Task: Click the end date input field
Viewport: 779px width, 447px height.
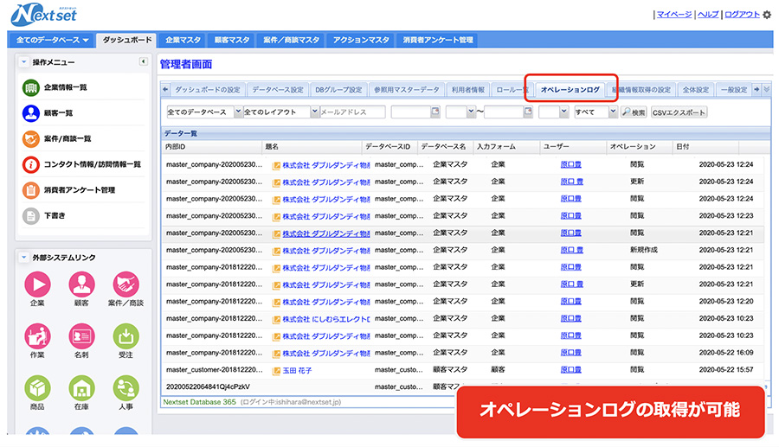Action: click(503, 112)
